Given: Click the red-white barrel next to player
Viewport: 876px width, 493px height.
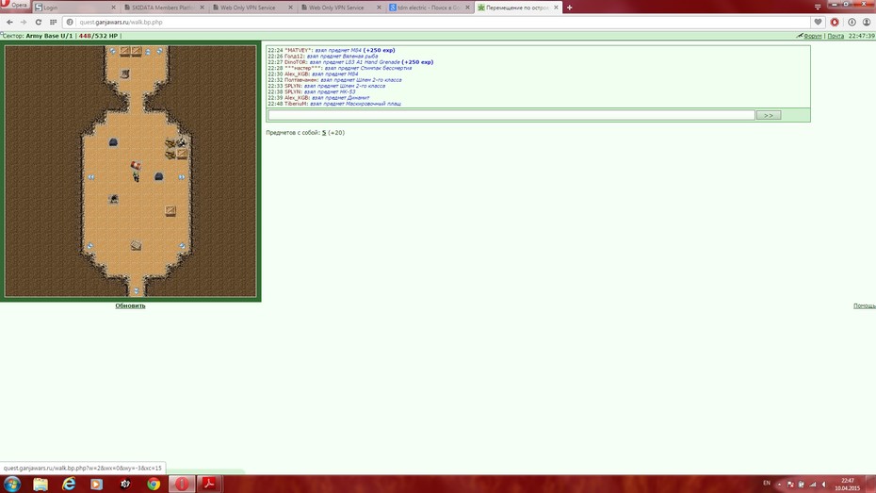Looking at the screenshot, I should pyautogui.click(x=136, y=166).
